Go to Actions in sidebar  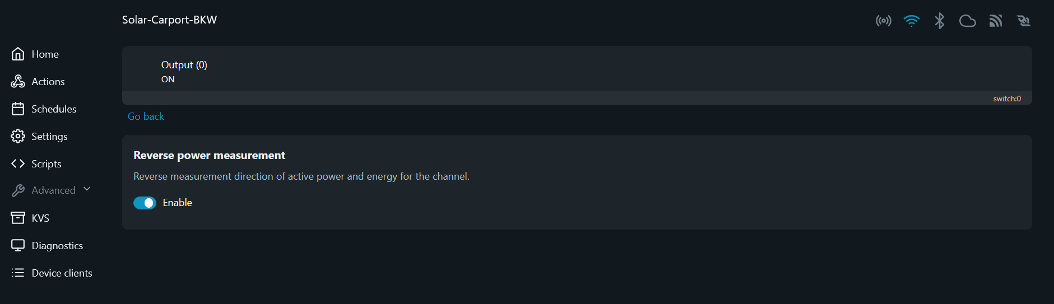[x=48, y=82]
